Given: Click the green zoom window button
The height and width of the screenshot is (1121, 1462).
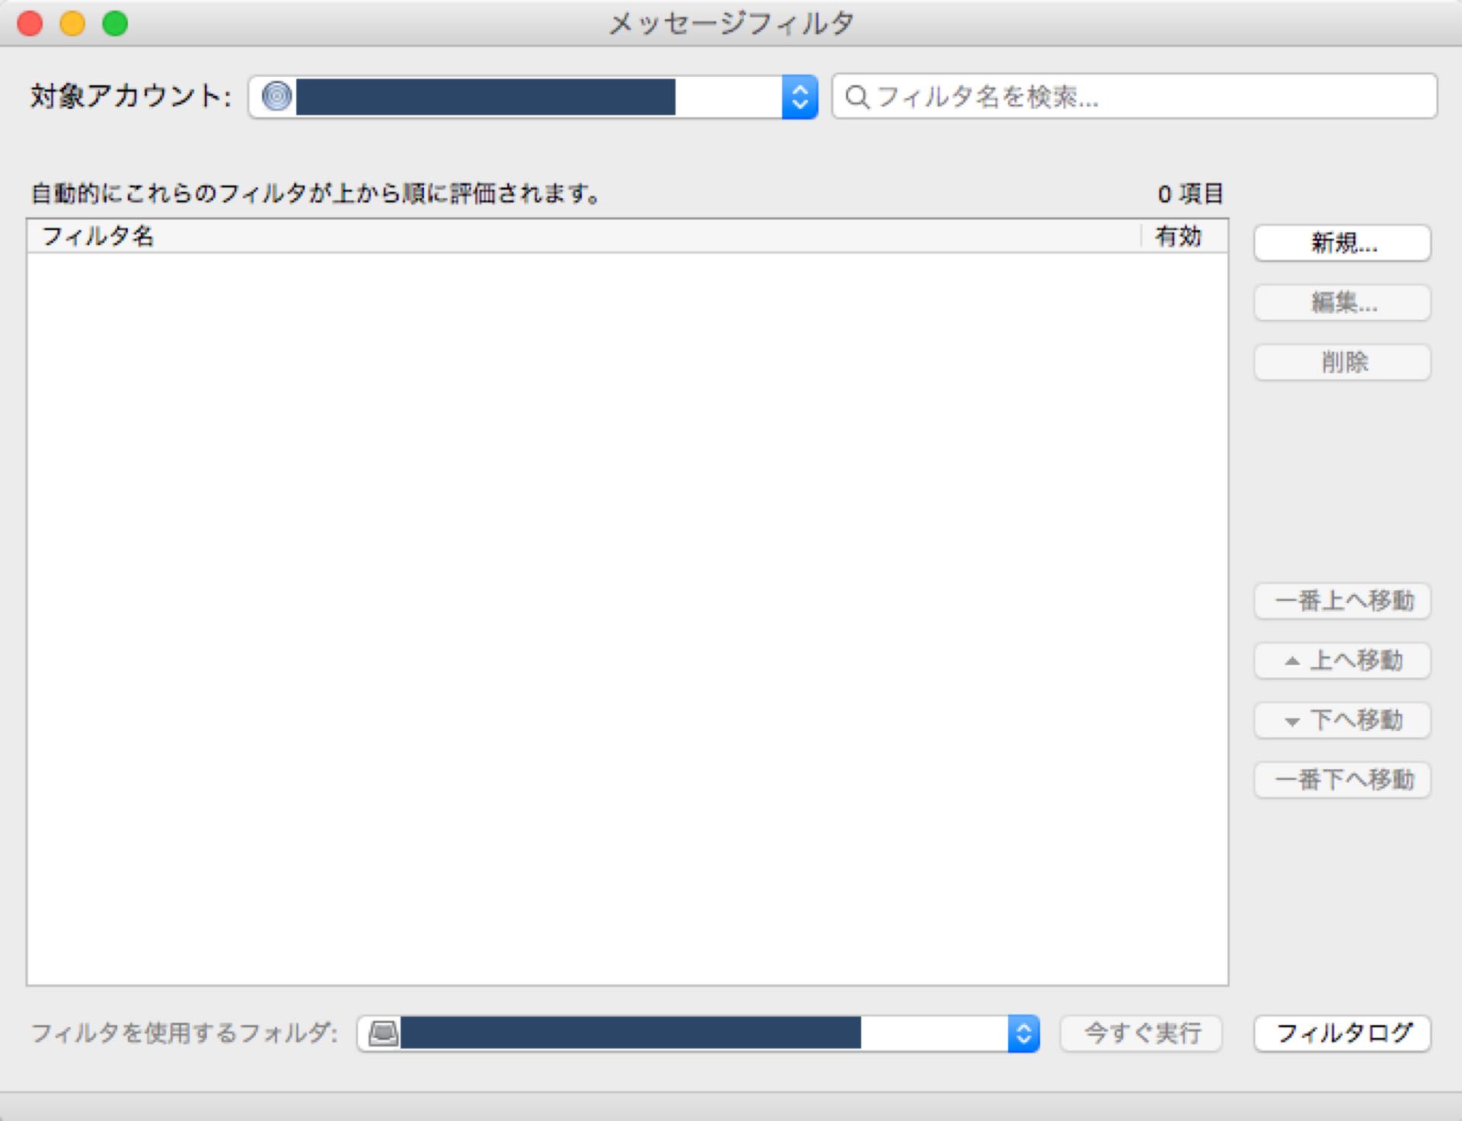Looking at the screenshot, I should point(115,24).
